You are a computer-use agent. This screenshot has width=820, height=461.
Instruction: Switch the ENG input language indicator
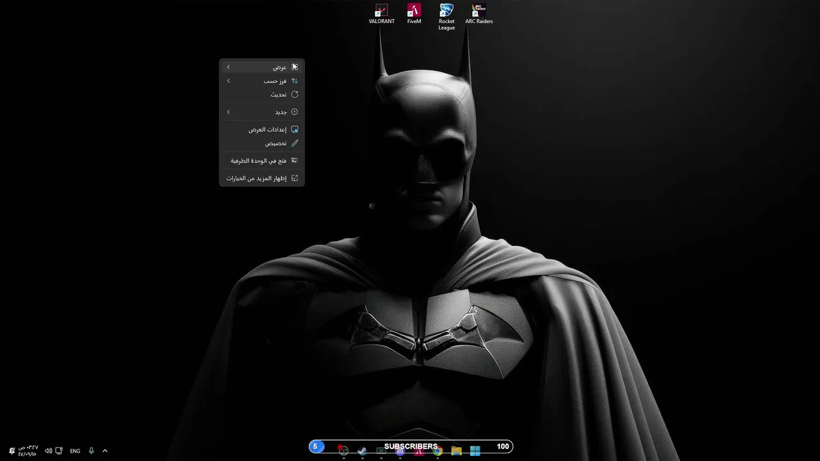pos(75,451)
